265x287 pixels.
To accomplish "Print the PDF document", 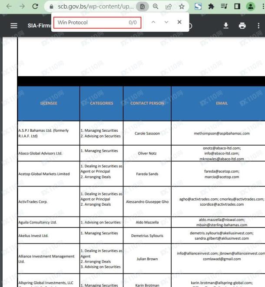I will (242, 26).
